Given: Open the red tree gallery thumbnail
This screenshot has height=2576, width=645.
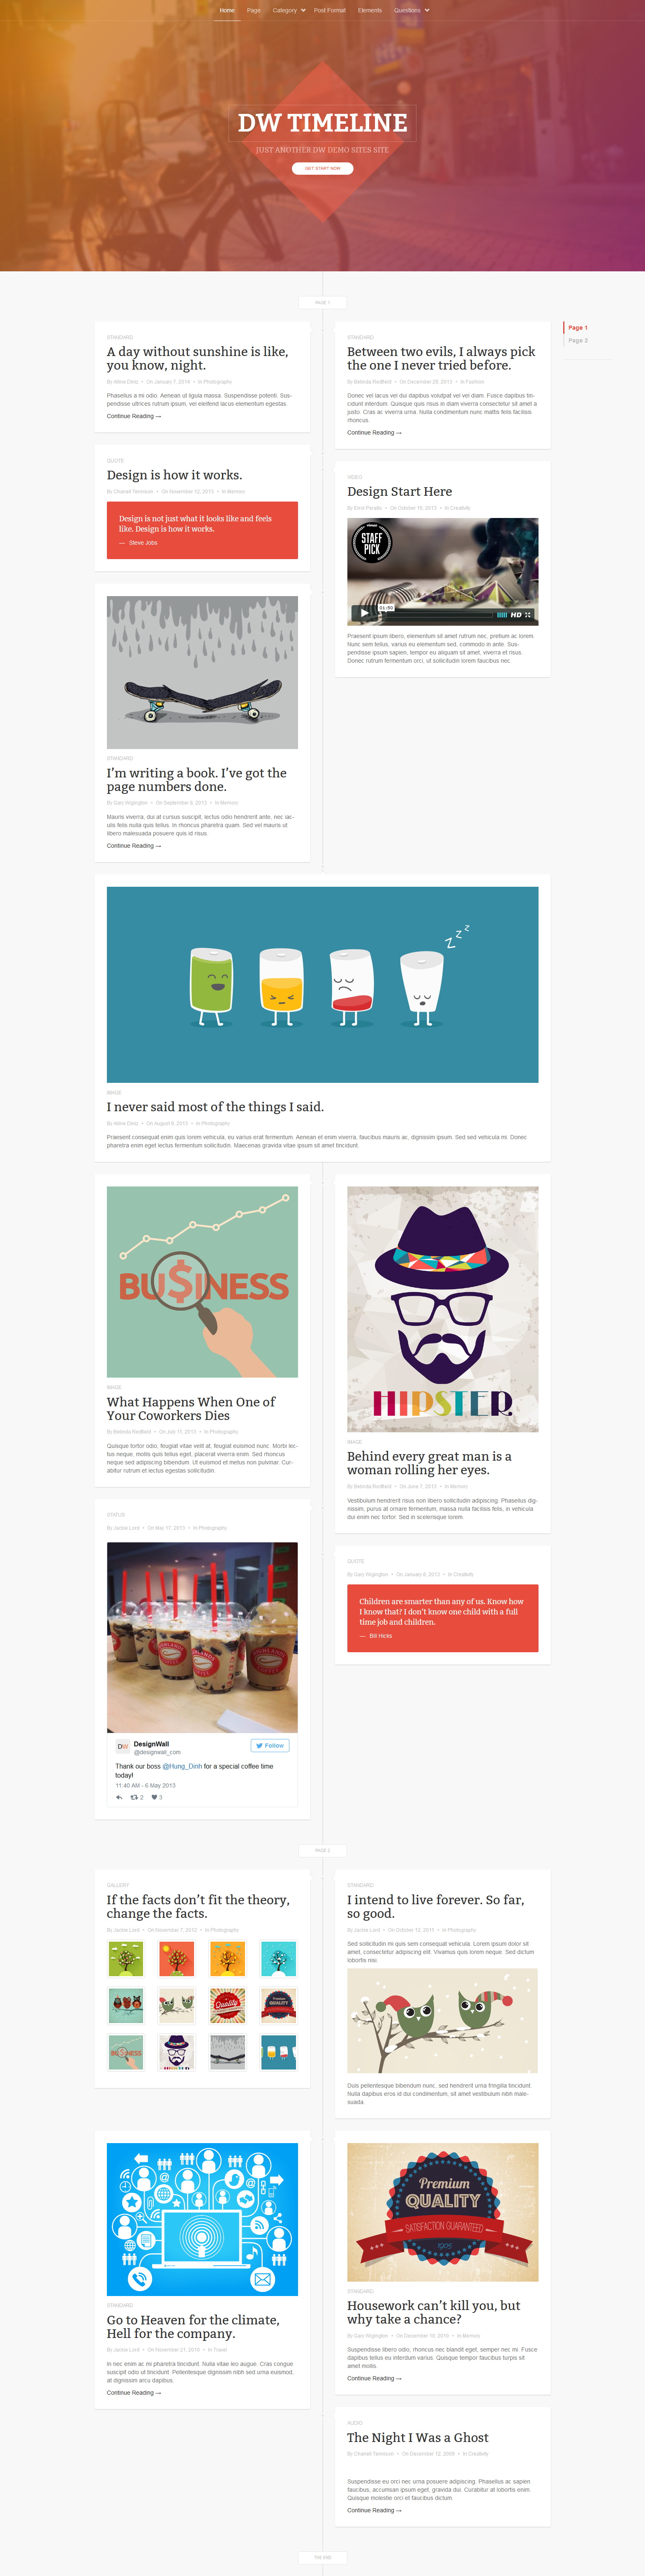Looking at the screenshot, I should 177,1959.
